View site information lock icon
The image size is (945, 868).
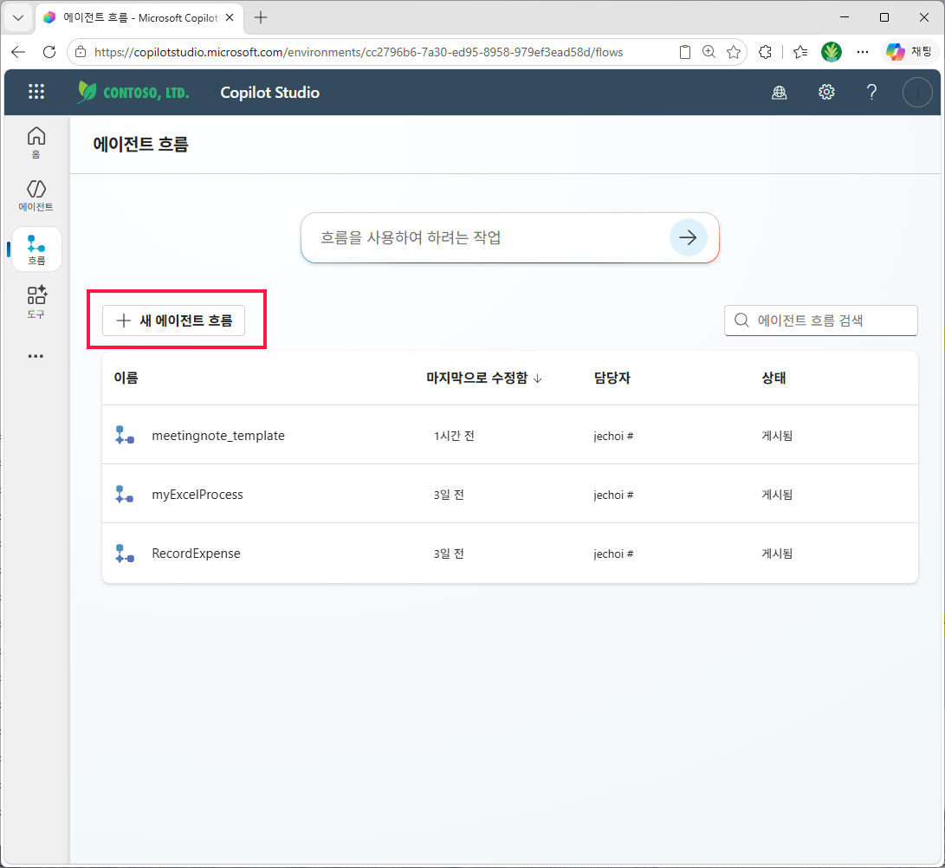[81, 53]
